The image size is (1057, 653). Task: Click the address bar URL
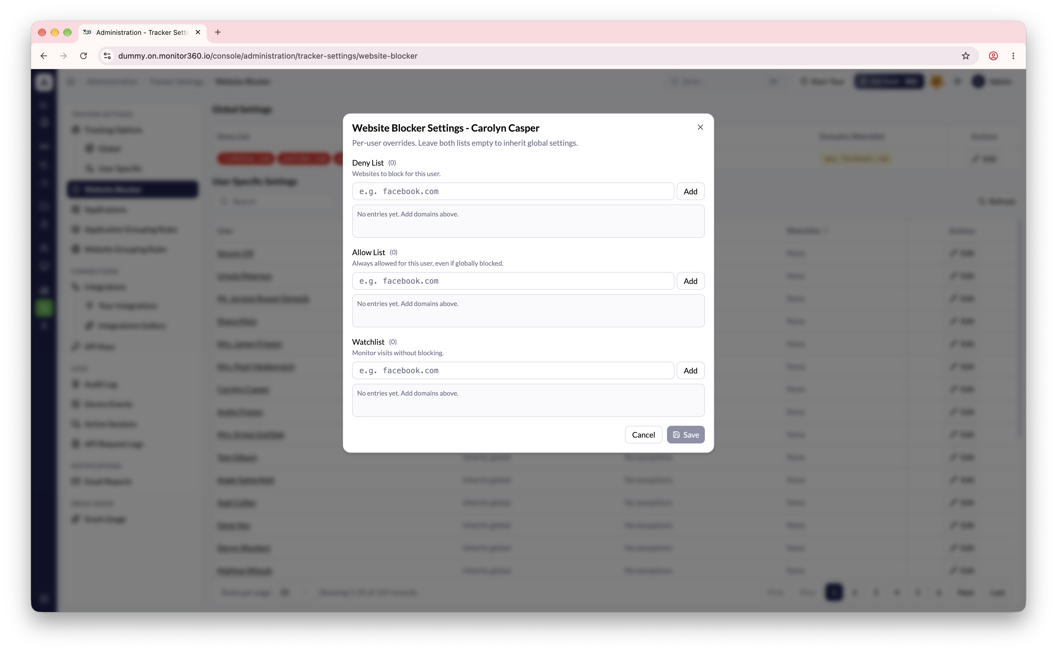coord(268,56)
